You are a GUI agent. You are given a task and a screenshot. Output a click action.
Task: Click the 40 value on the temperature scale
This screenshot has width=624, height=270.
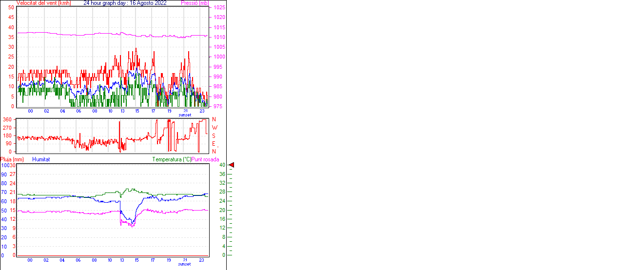pyautogui.click(x=222, y=165)
